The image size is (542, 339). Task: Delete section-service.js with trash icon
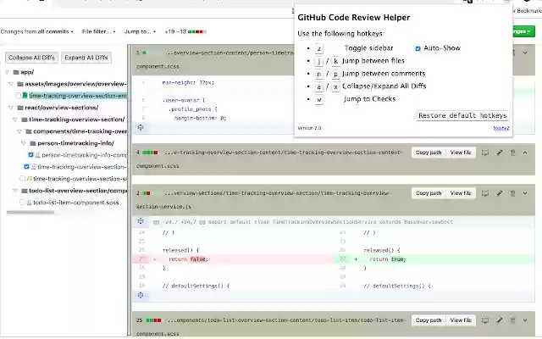[x=512, y=193]
